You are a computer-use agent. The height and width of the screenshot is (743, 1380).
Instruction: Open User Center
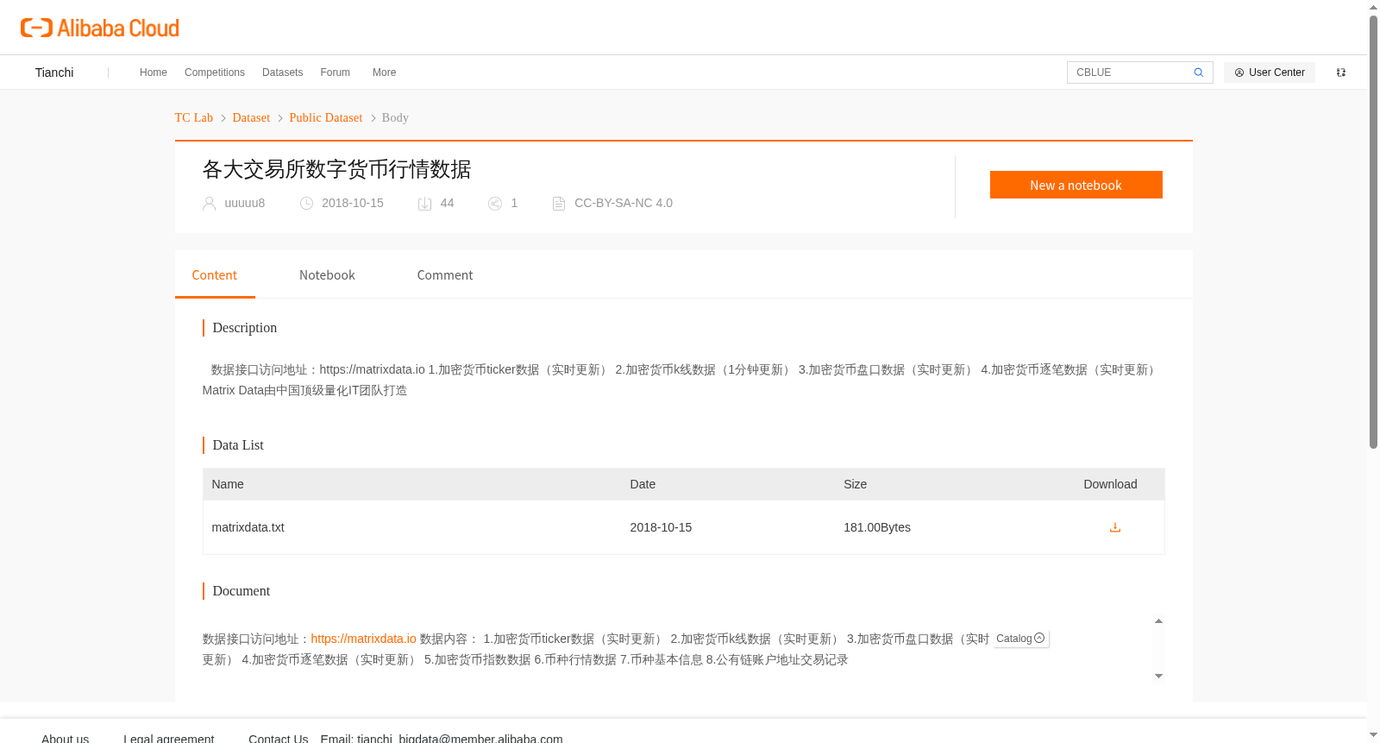point(1270,72)
